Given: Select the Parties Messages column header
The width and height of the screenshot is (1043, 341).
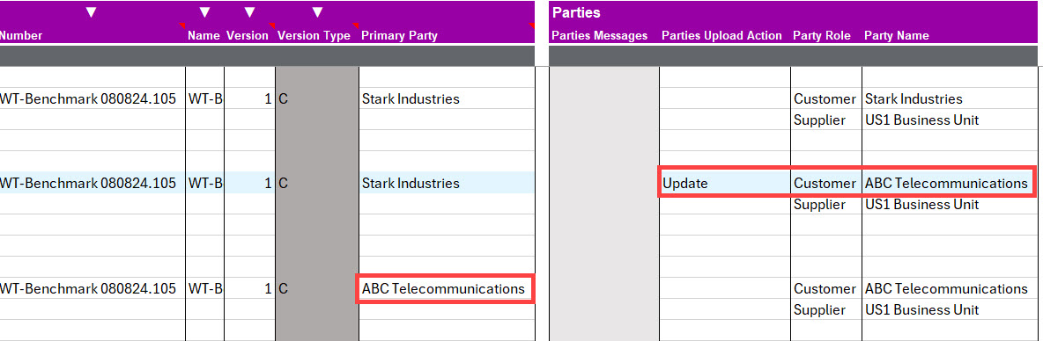Looking at the screenshot, I should [599, 36].
